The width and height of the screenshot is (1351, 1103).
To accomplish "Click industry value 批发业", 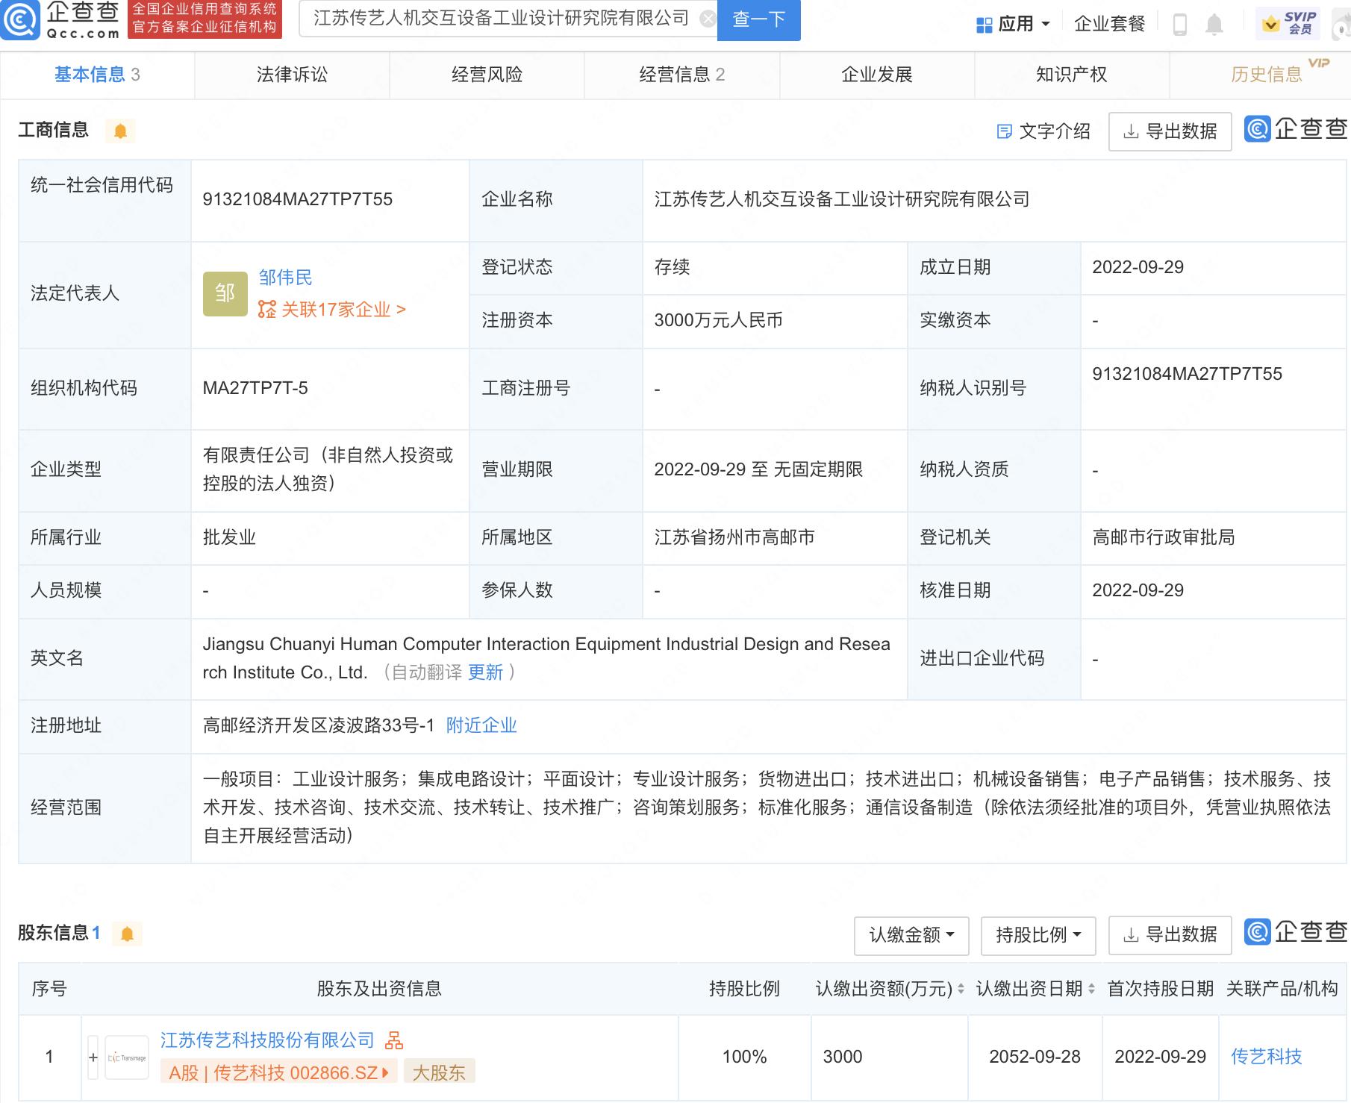I will pyautogui.click(x=229, y=537).
